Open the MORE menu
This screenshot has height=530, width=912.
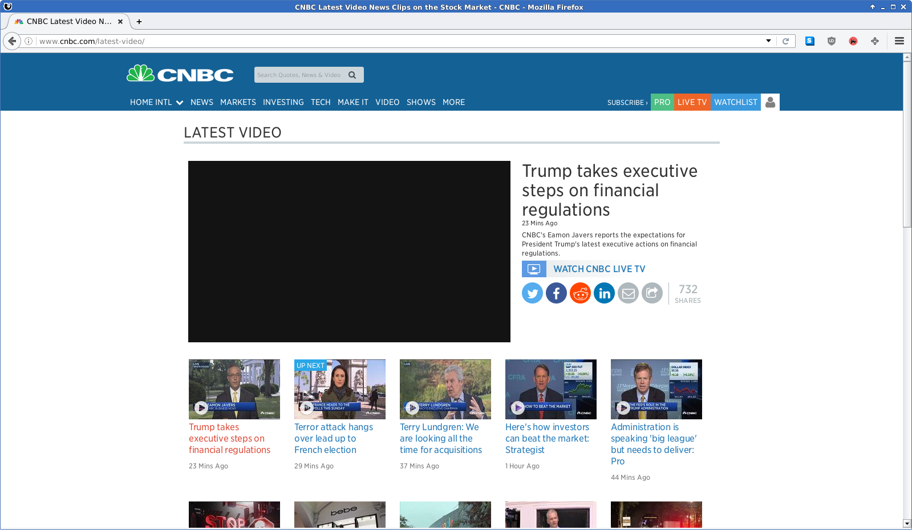454,102
